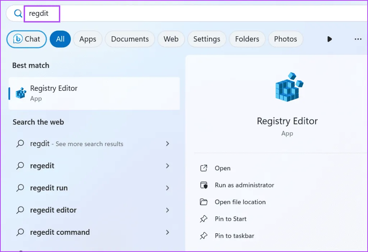Open the three-dots options menu
Image resolution: width=368 pixels, height=252 pixels.
coord(358,39)
